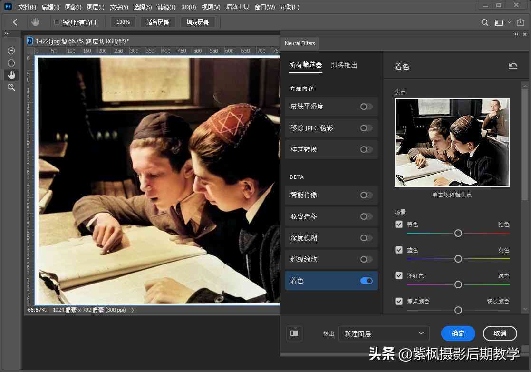
Task: Open the 图层(L) menu
Action: [x=96, y=7]
